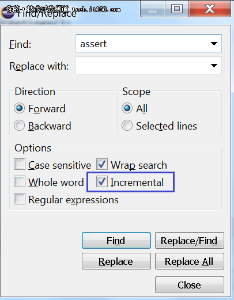Click the Replace button
The image size is (234, 300).
(116, 261)
